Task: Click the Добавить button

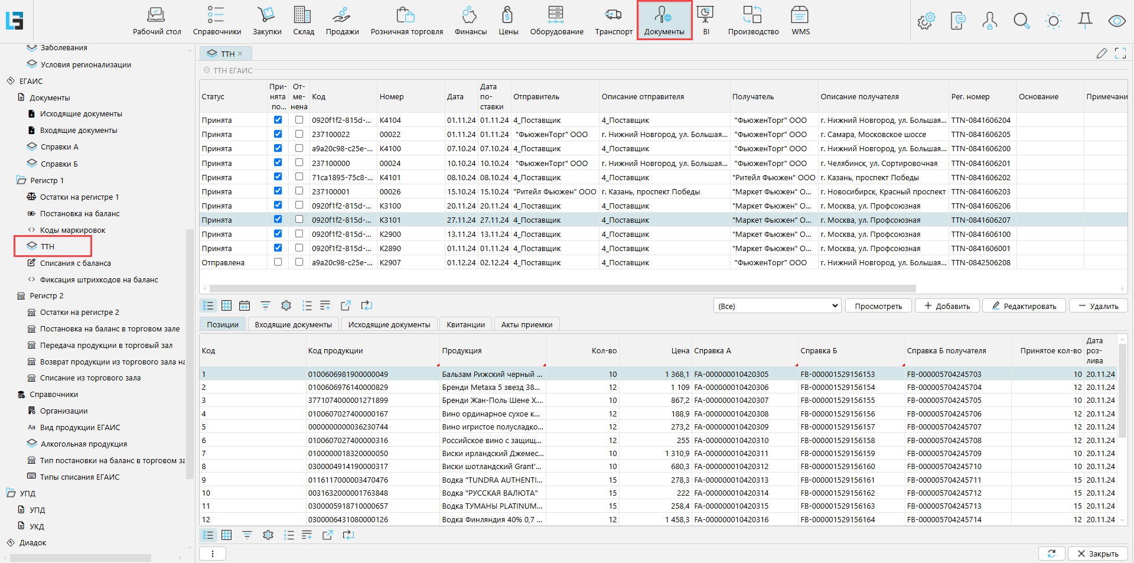Action: coord(947,306)
